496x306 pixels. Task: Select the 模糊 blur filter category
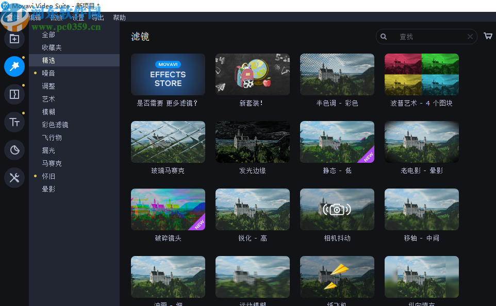pyautogui.click(x=48, y=111)
